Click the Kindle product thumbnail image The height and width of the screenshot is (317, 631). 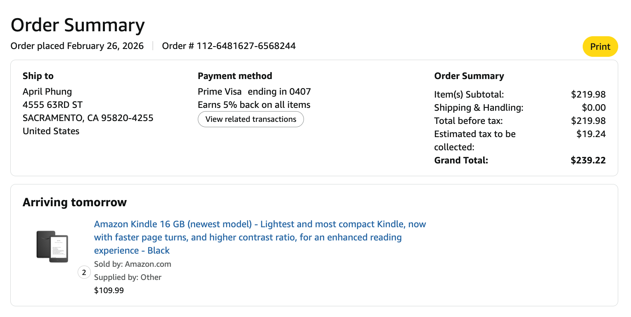(52, 246)
